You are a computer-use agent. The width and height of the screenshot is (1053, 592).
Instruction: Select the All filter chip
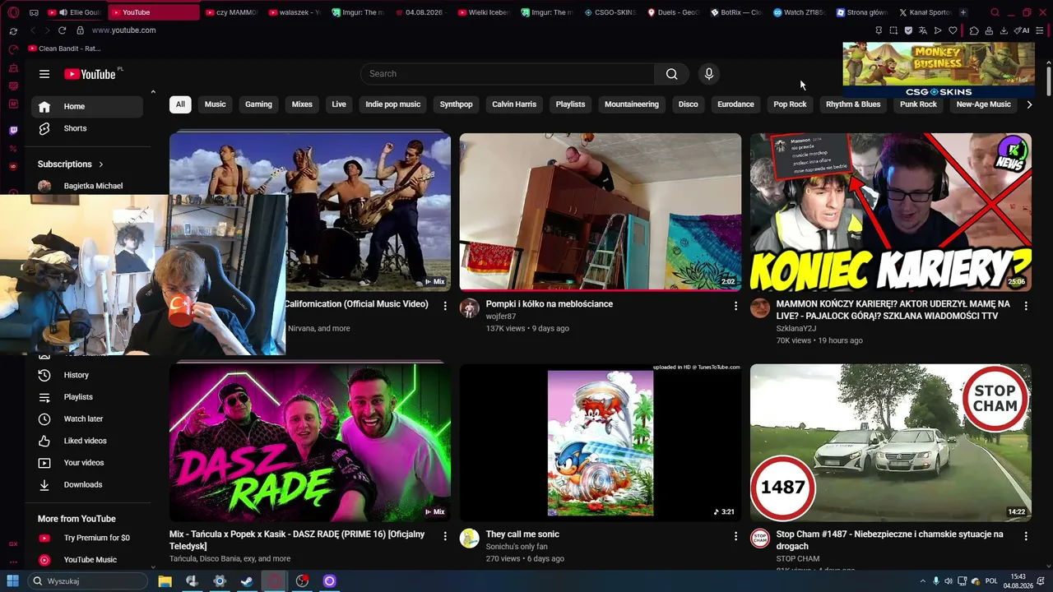tap(180, 104)
